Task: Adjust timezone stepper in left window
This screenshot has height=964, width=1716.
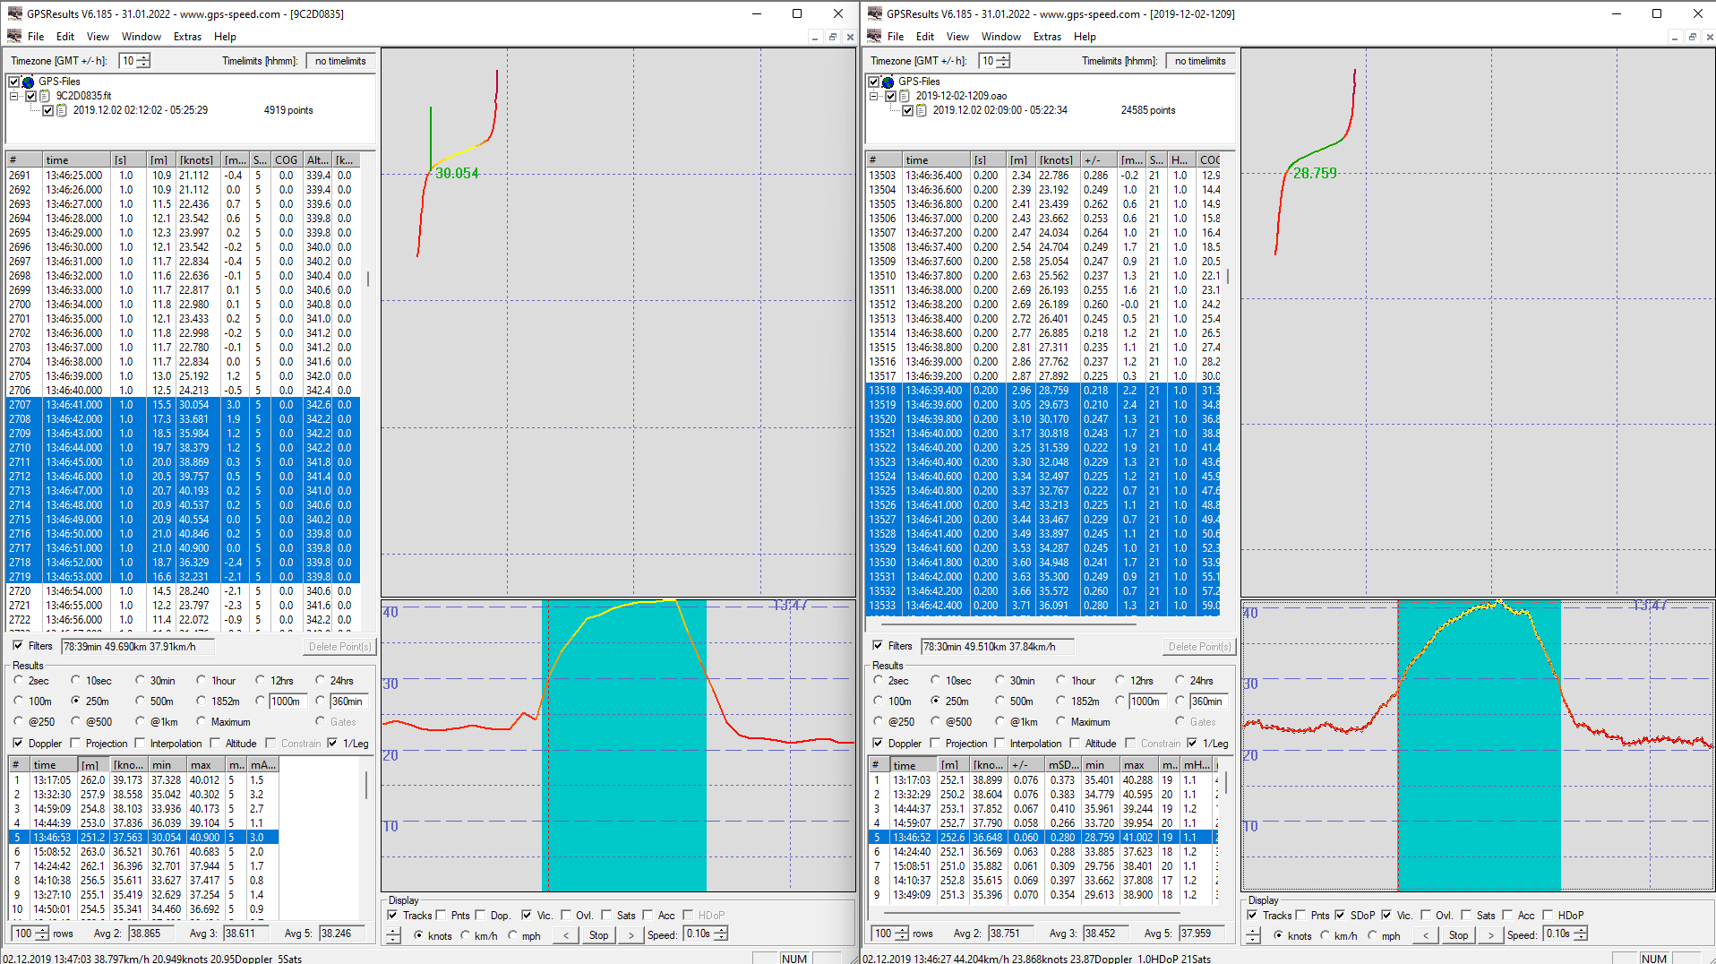Action: click(143, 61)
